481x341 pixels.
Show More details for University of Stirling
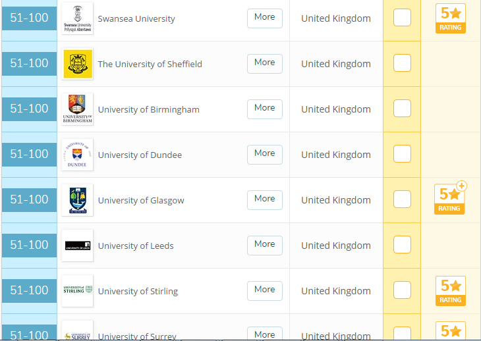tap(264, 290)
